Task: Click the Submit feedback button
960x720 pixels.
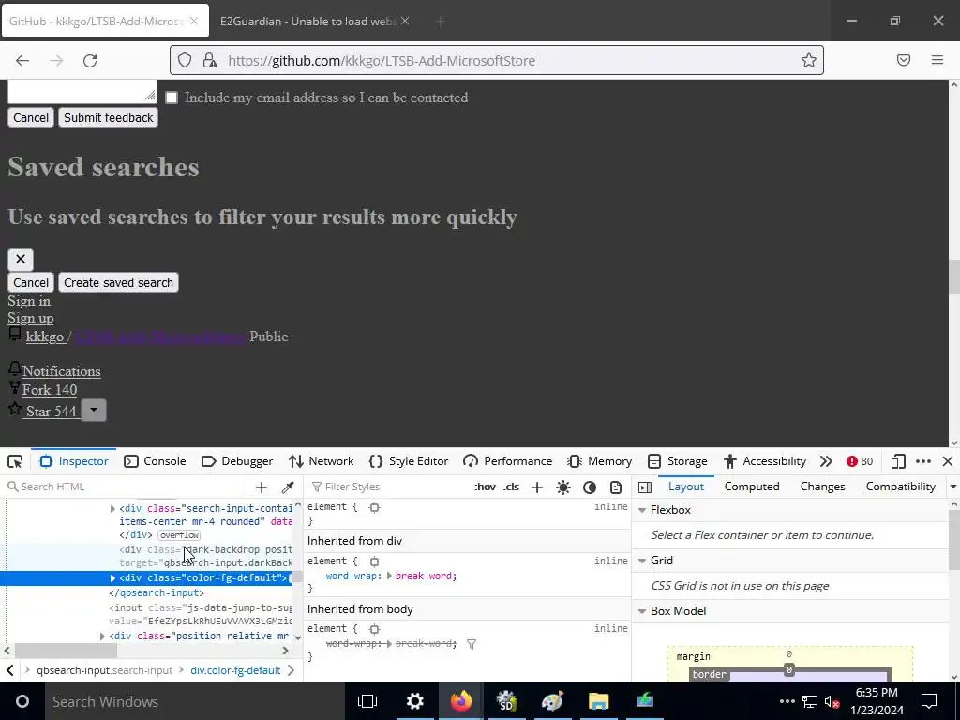Action: tap(109, 117)
